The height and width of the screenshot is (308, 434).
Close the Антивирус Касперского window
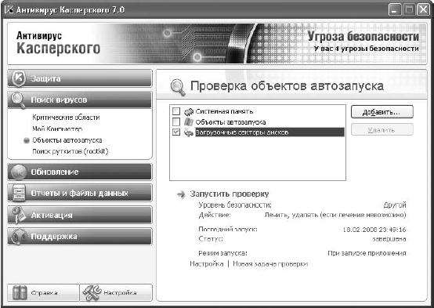click(x=423, y=10)
